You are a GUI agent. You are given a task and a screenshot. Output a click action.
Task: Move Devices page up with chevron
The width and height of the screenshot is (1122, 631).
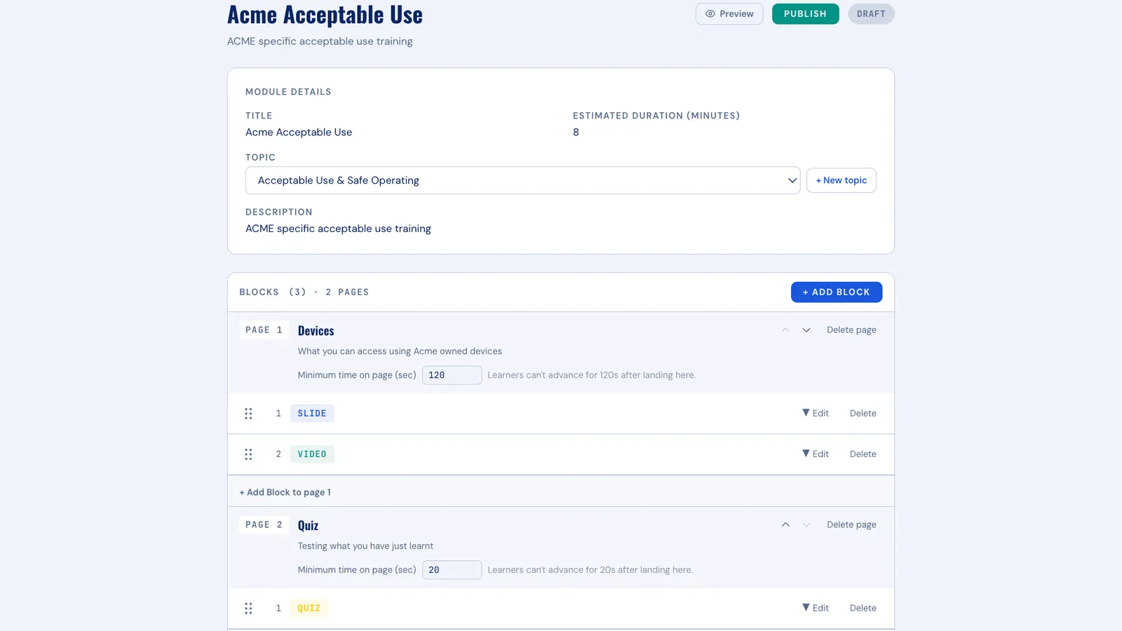785,330
